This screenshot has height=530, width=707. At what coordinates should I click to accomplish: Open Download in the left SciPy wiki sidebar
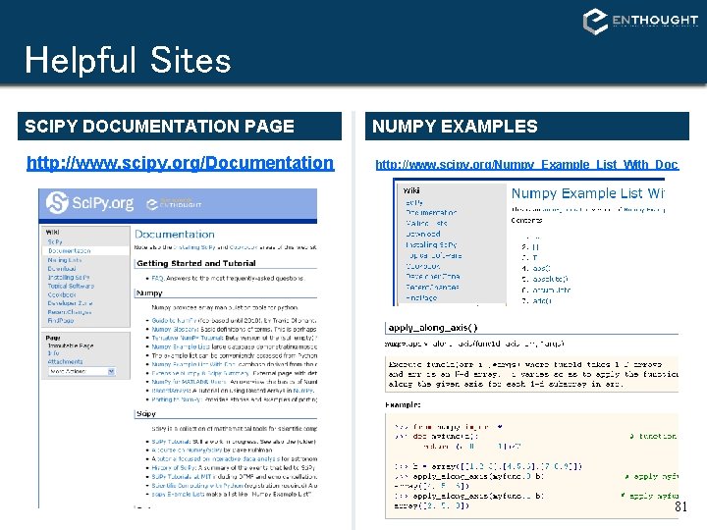62,269
